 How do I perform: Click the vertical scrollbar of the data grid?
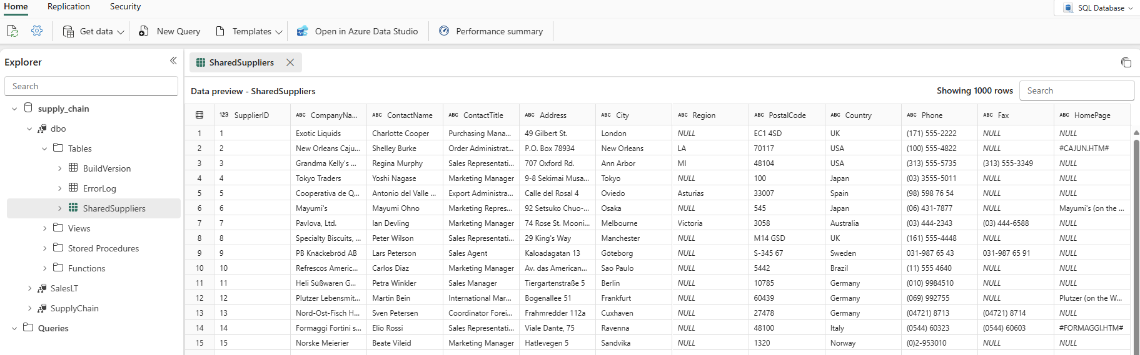tap(1136, 243)
